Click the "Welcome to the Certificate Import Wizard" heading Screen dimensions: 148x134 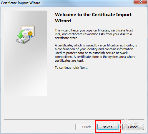(x=93, y=18)
